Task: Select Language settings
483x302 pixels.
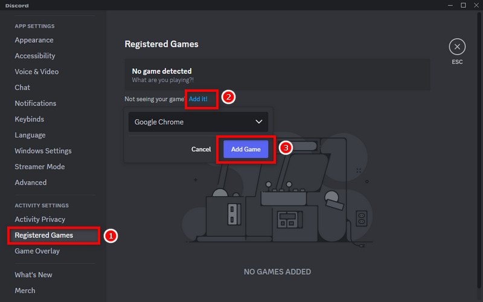Action: (x=30, y=135)
